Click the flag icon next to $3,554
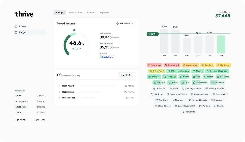This screenshot has height=142, width=245. [x=121, y=75]
